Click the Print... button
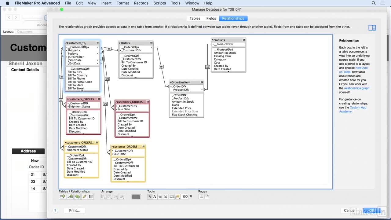391x220 pixels. [74, 211]
